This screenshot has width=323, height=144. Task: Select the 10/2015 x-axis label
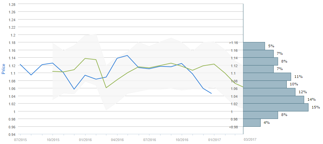[x=52, y=139]
